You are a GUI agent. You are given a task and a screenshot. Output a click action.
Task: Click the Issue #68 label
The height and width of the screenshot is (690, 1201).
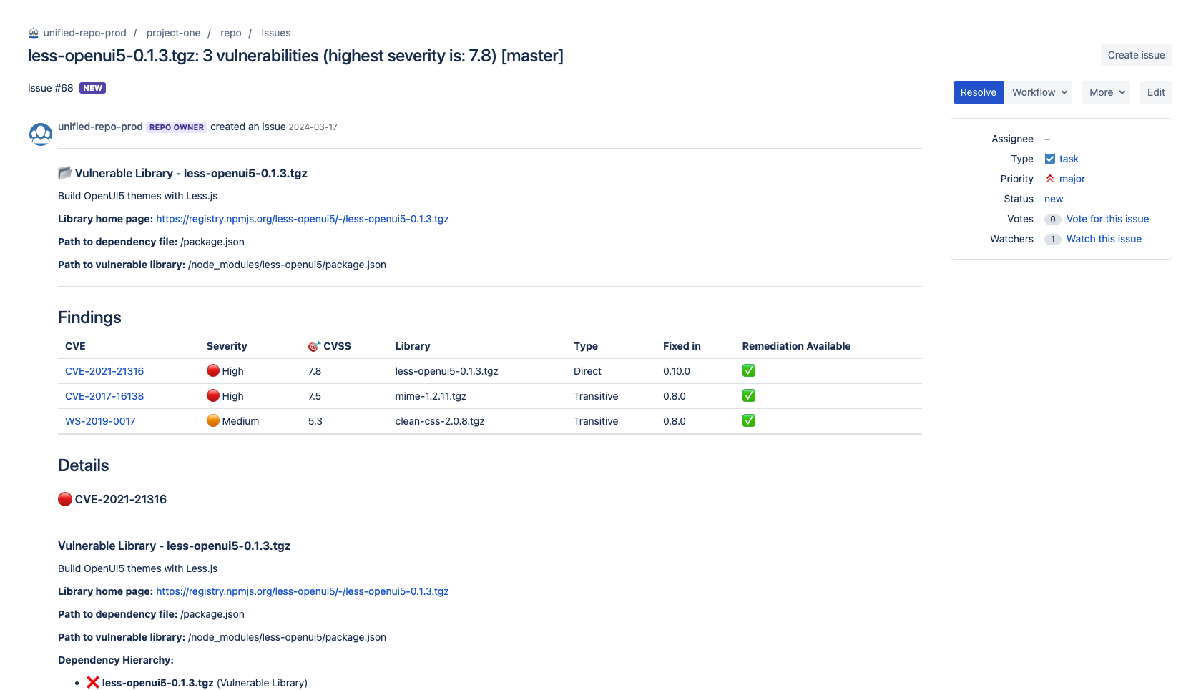pos(51,88)
